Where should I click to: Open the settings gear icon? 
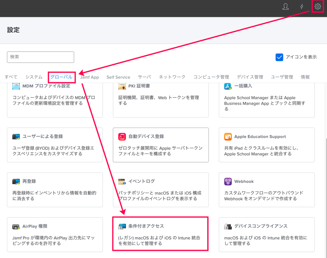click(x=318, y=6)
